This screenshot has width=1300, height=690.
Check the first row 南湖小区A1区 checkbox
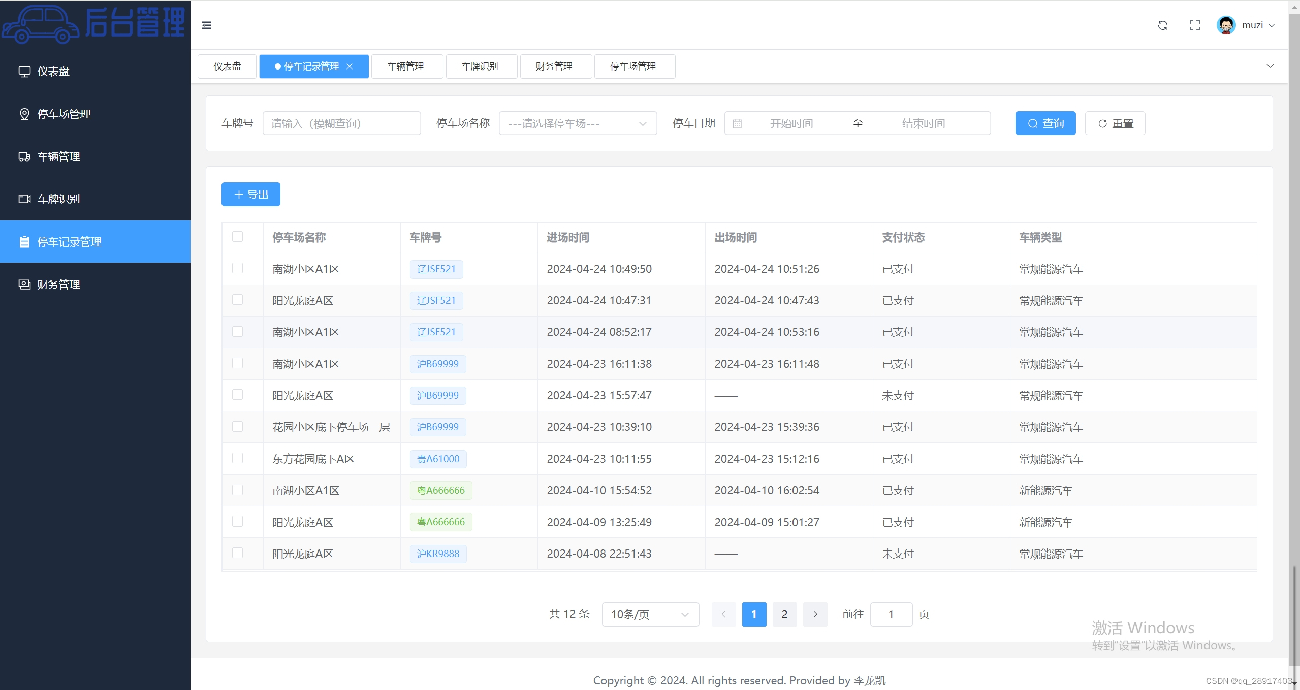point(237,268)
